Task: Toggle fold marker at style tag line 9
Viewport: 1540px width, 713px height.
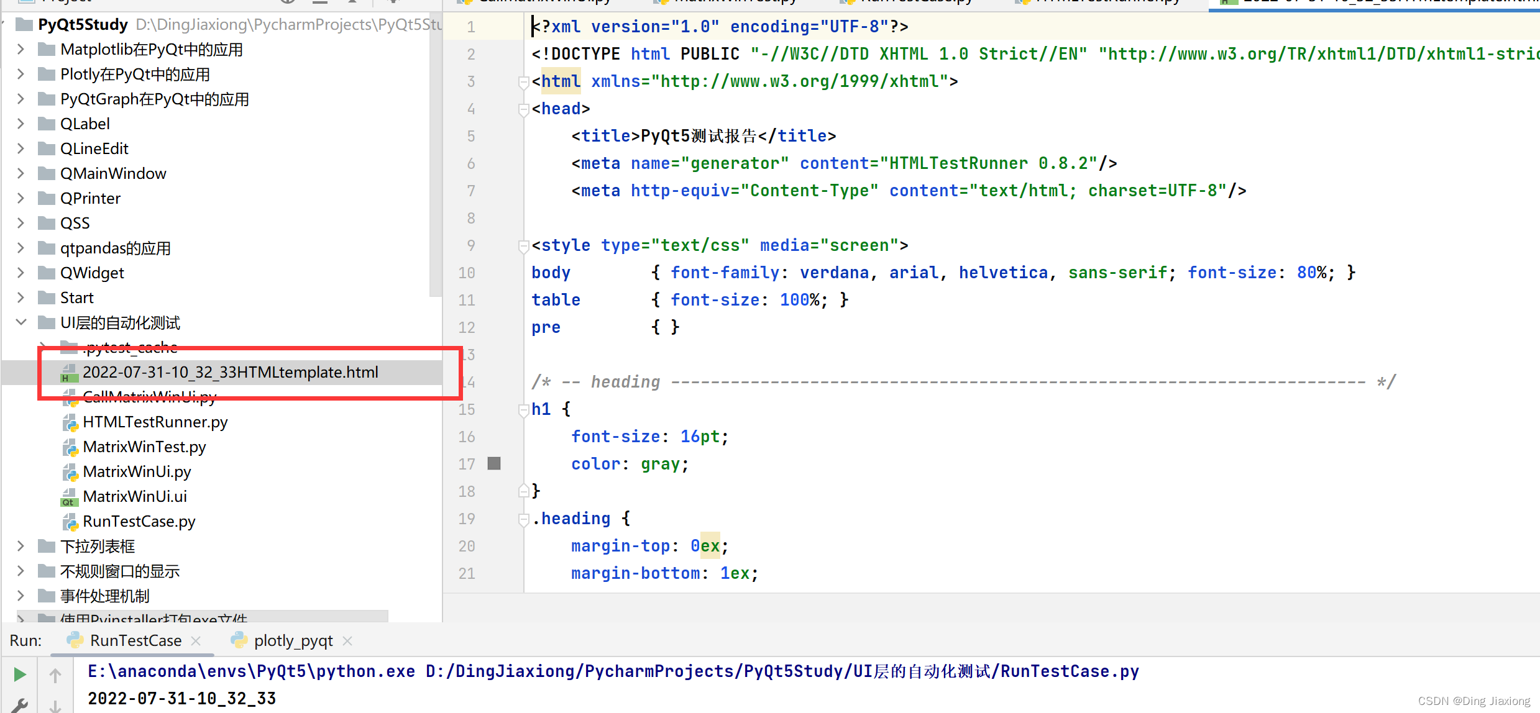Action: tap(523, 246)
